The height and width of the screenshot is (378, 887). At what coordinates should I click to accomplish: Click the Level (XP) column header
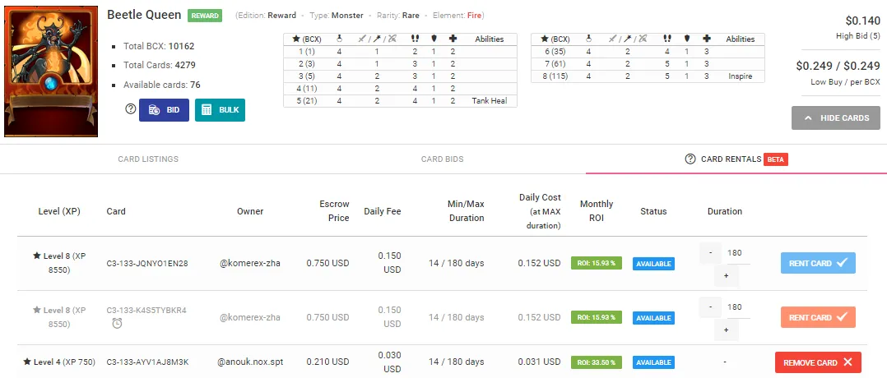pyautogui.click(x=59, y=211)
